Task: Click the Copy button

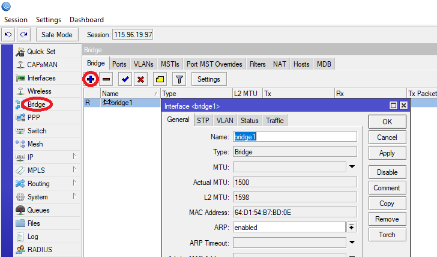Action: click(x=387, y=204)
